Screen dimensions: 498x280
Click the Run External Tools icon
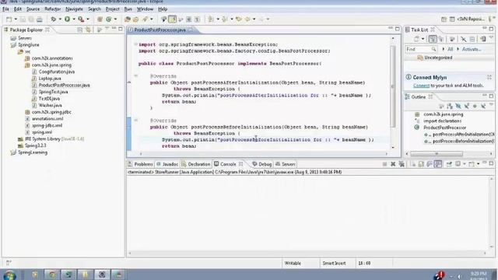(81, 19)
